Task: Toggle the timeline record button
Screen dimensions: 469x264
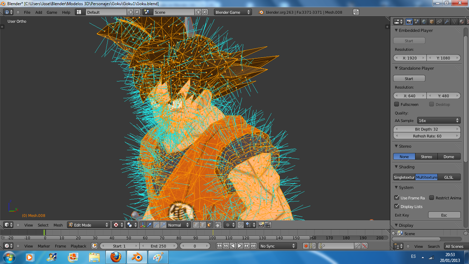Action: pos(306,246)
